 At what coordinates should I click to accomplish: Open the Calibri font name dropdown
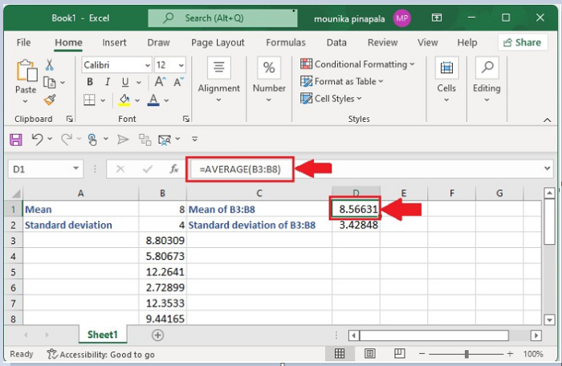point(147,65)
